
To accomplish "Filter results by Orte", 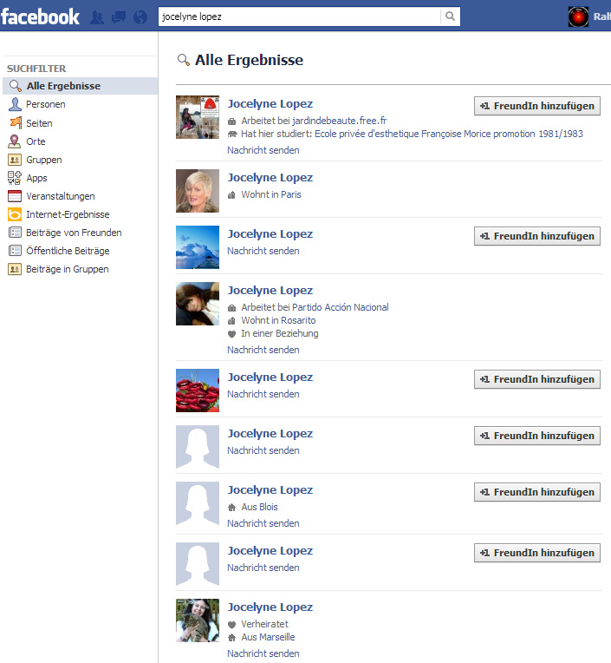I will (36, 141).
